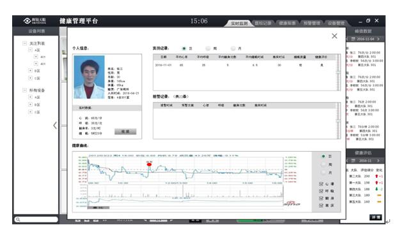This screenshot has width=399, height=232.
Task: Expand B区 under 所有设备
Action: coord(30,105)
